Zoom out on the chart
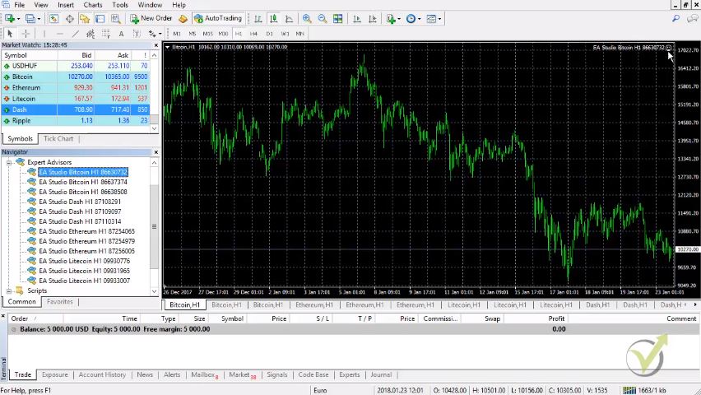Viewport: 701px width, 395px height. [323, 19]
